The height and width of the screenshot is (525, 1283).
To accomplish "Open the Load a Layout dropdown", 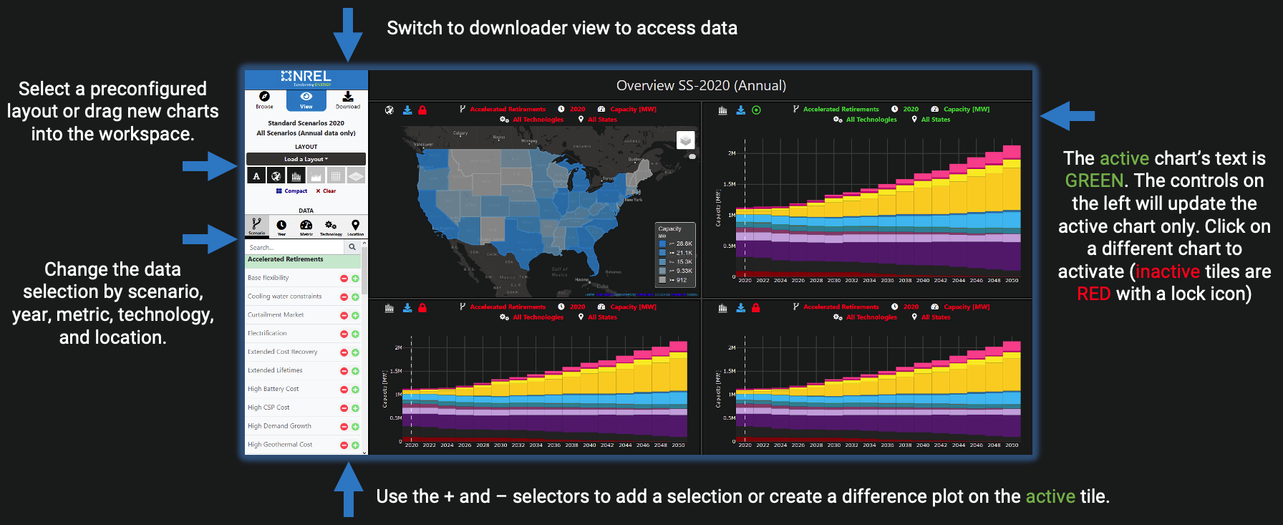I will (x=306, y=159).
